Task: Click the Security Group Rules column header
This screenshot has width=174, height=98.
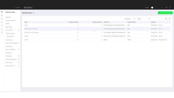Action: (x=73, y=22)
